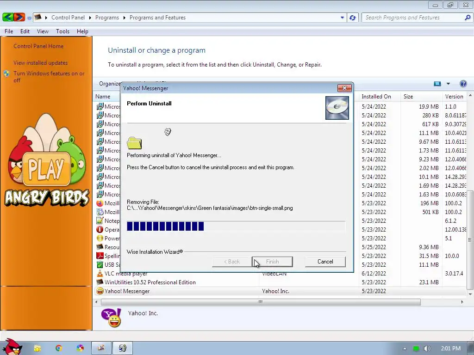Click Control Panel in the address breadcrumb
The width and height of the screenshot is (474, 355).
[x=68, y=18]
